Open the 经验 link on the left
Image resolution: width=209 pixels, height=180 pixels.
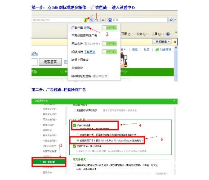(x=35, y=54)
